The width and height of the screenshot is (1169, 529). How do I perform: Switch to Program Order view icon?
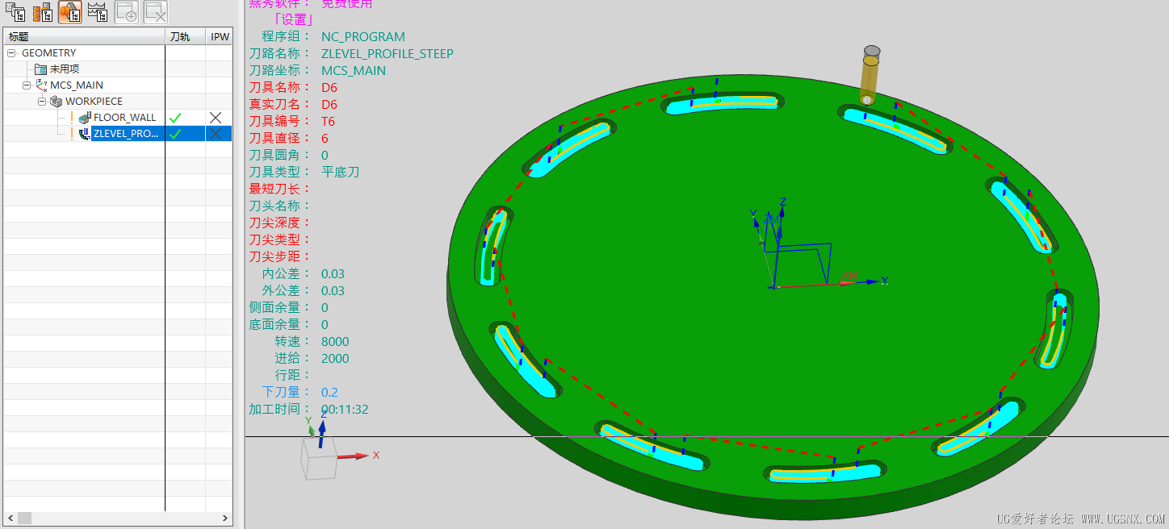click(15, 11)
